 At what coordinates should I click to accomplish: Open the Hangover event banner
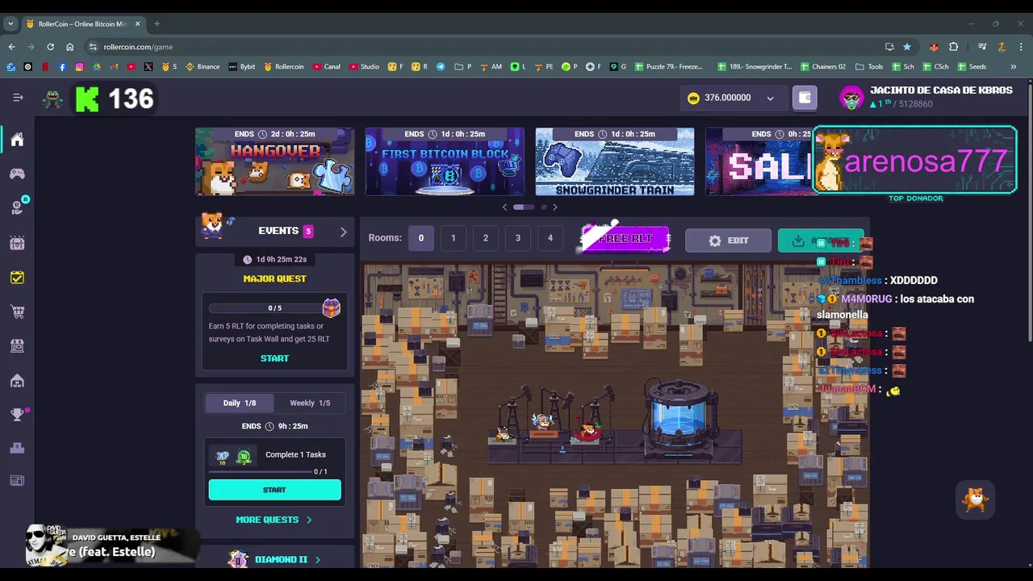[274, 161]
